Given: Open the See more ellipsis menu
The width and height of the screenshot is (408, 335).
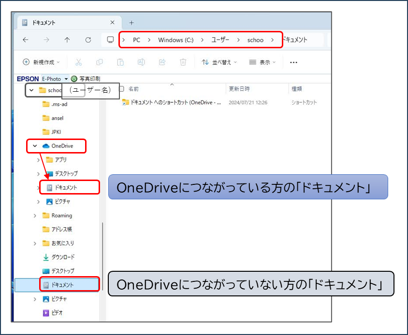Looking at the screenshot, I should coord(293,62).
